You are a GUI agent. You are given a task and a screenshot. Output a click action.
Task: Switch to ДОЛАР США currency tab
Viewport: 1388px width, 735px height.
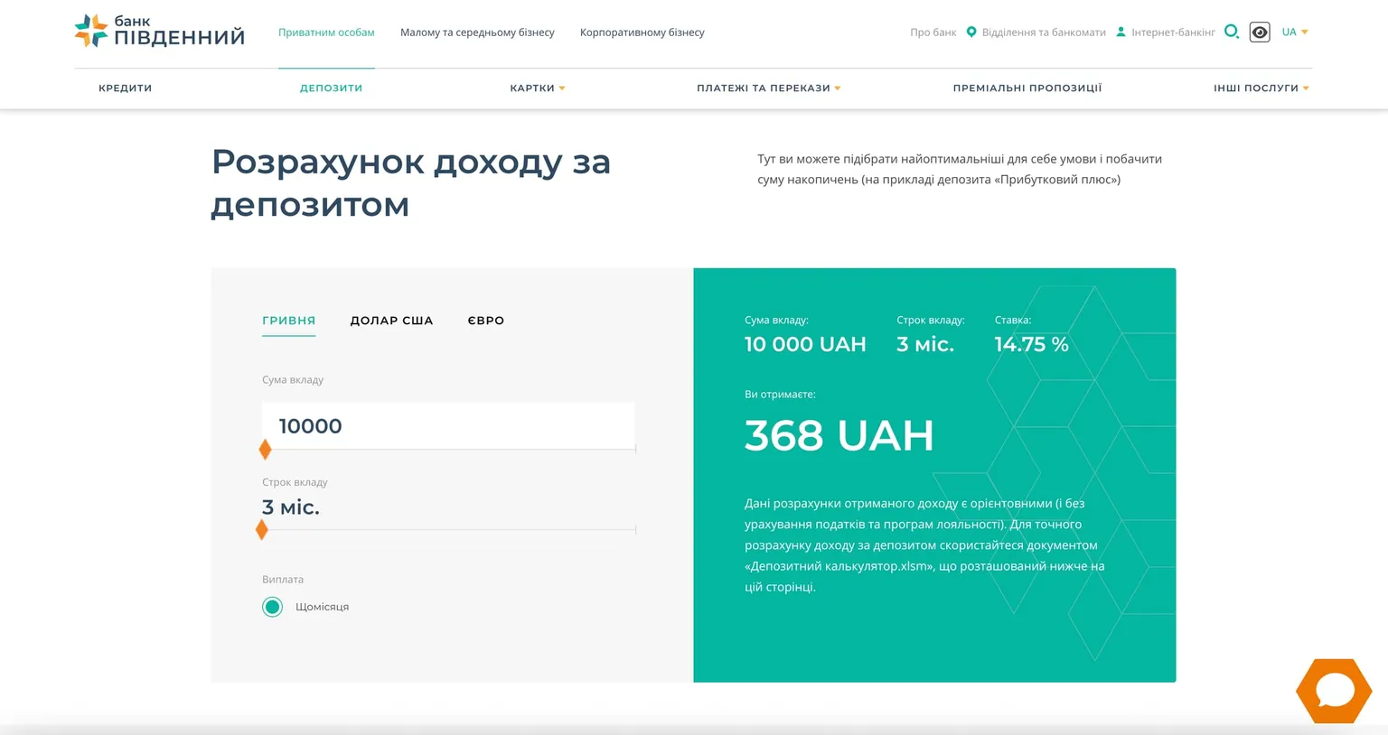click(x=392, y=321)
